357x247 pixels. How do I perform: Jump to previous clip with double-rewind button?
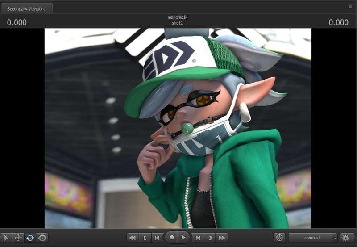pyautogui.click(x=132, y=238)
